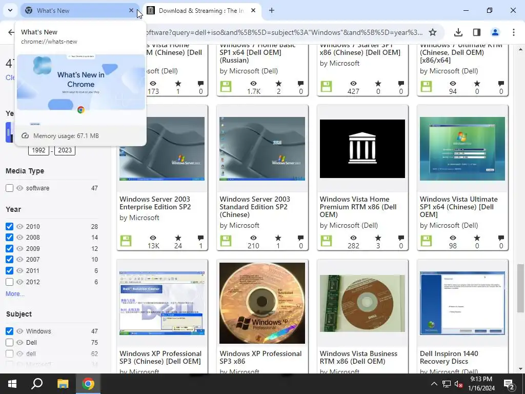Click software icon on Vista Ultimate SP1 card
This screenshot has height=394, width=525.
click(426, 241)
